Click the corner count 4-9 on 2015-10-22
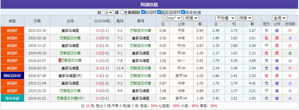Image resolution: width=299 pixels, height=110 pixels. pyautogui.click(x=120, y=91)
